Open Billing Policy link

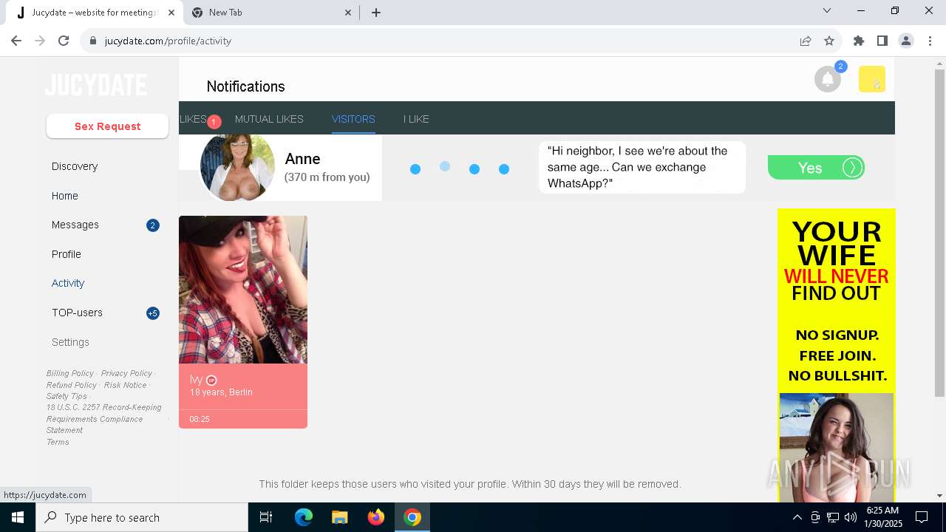(x=70, y=373)
